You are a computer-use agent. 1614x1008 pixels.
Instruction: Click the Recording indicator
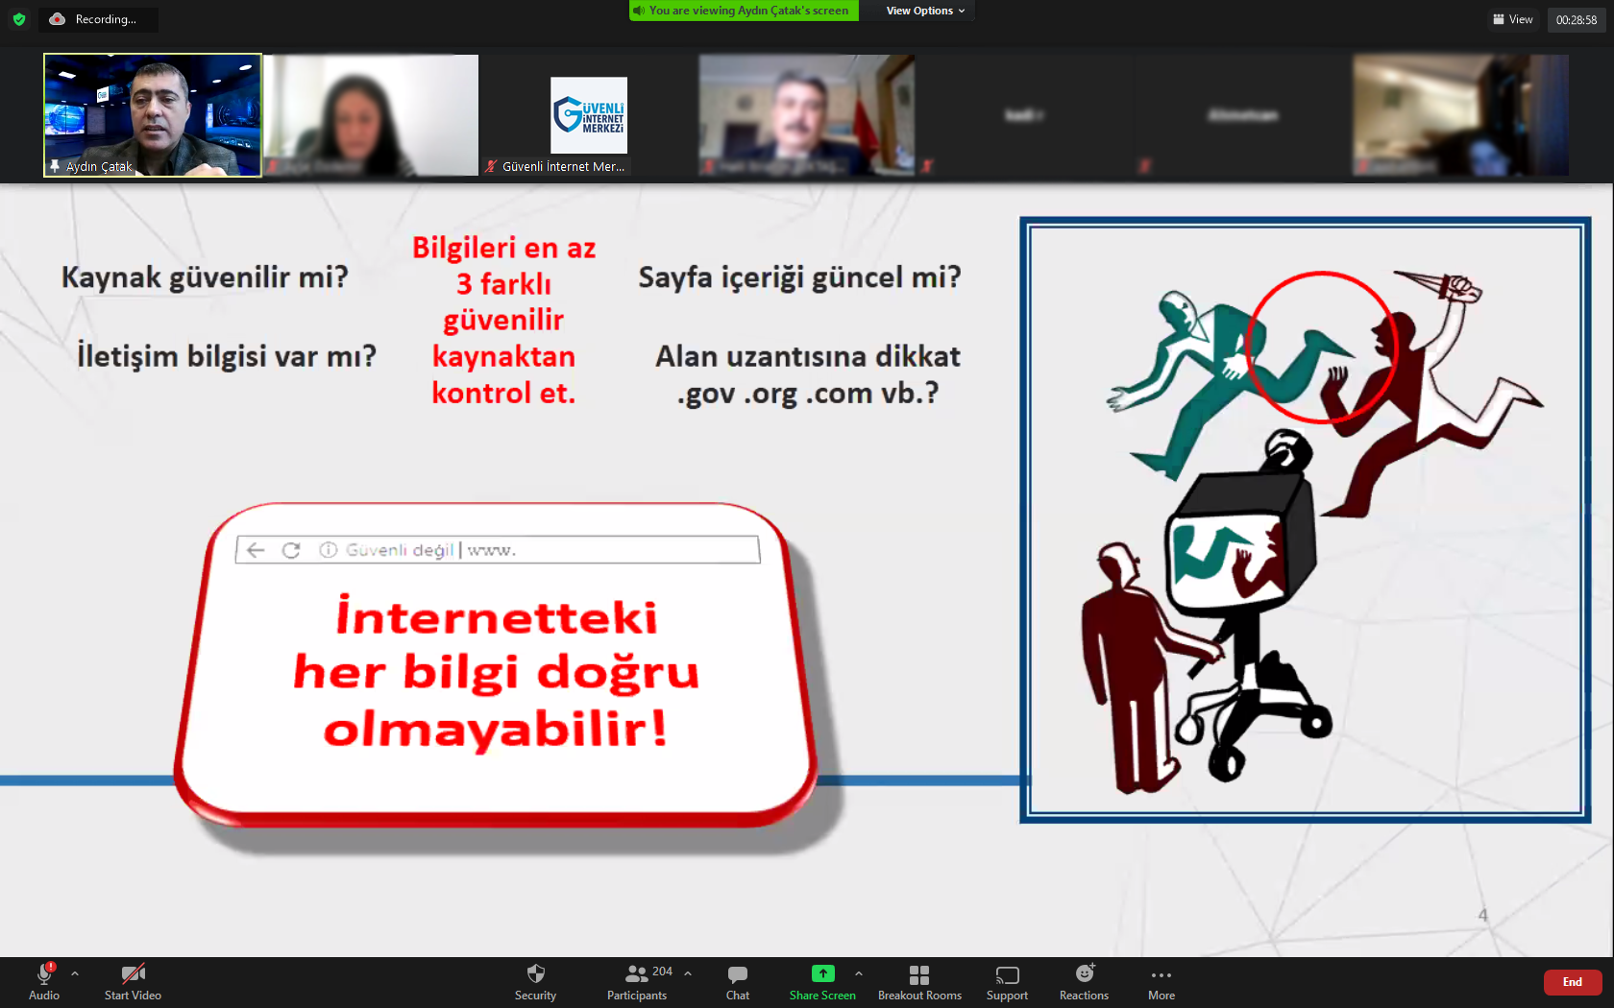pos(97,19)
